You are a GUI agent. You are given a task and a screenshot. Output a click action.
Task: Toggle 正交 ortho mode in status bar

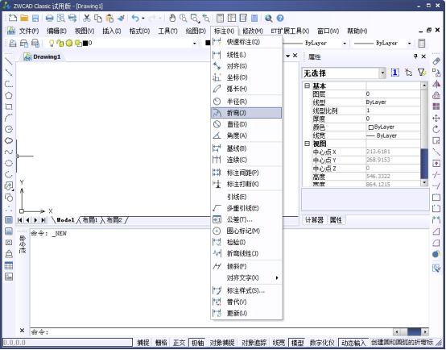[179, 343]
